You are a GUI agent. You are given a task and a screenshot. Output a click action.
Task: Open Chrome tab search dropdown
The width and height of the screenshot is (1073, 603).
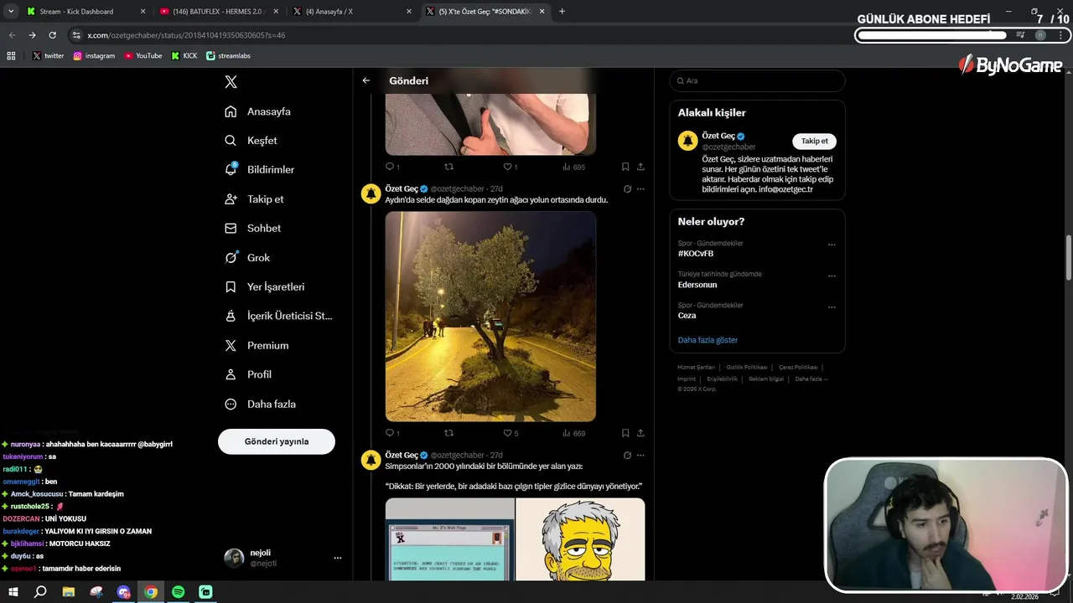pos(11,11)
